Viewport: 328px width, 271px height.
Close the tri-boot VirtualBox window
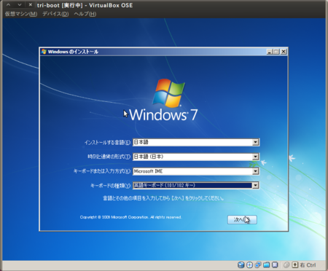click(x=31, y=5)
